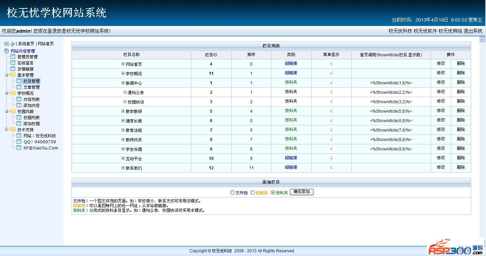This screenshot has width=486, height=256.
Task: Click the page icon beside 友情链接
Action: (x=13, y=69)
